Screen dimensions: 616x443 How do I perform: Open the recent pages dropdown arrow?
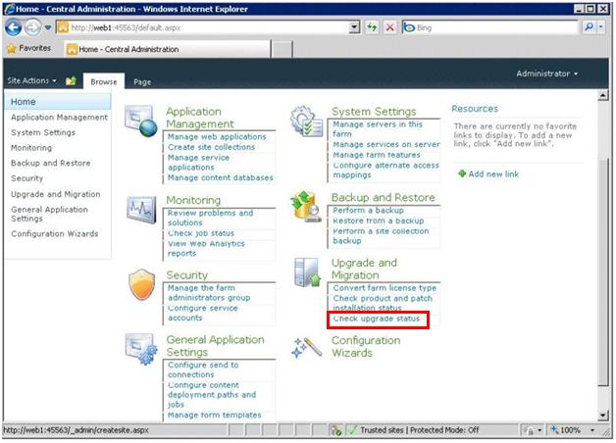(48, 27)
